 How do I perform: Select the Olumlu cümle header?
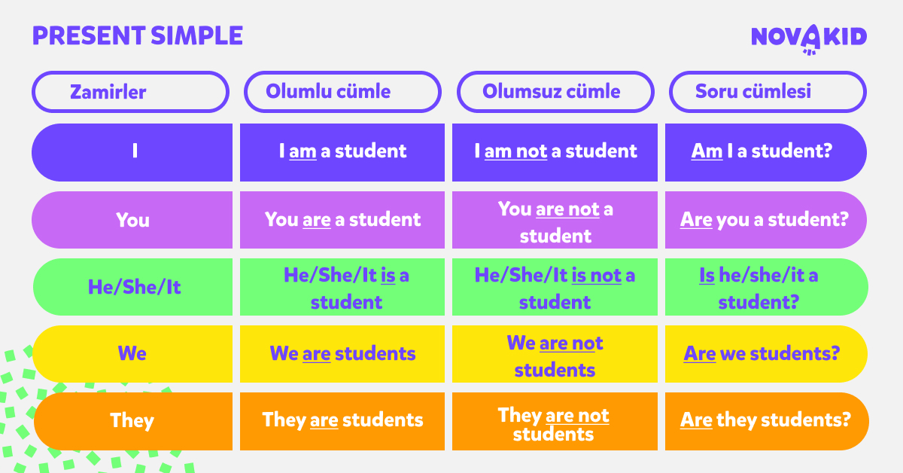tap(342, 92)
